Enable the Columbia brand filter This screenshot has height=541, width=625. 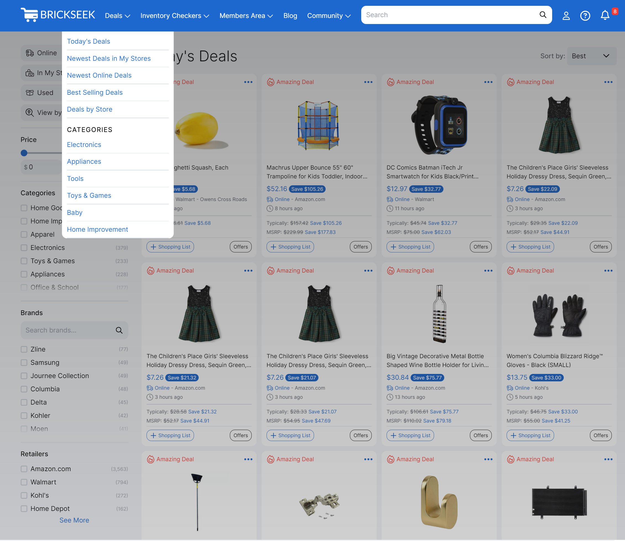(24, 389)
